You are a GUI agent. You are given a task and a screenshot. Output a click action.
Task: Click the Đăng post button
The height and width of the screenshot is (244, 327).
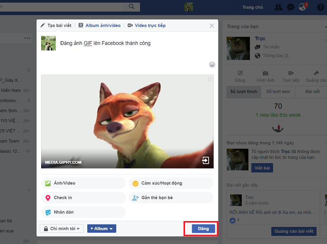[204, 229]
